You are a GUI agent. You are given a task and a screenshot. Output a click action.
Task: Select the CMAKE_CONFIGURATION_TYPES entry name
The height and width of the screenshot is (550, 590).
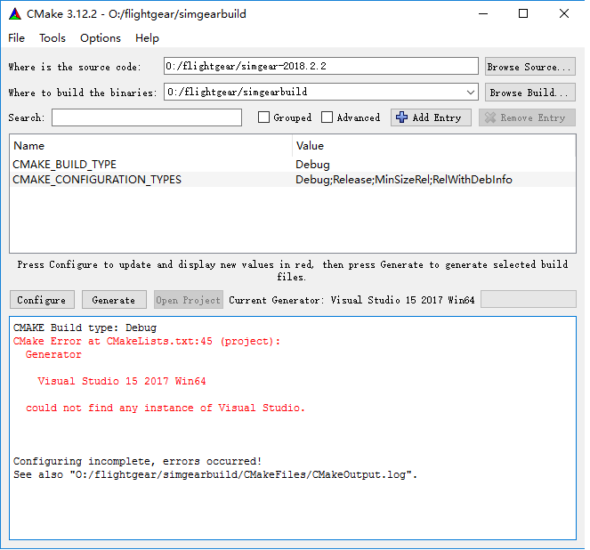pyautogui.click(x=98, y=181)
